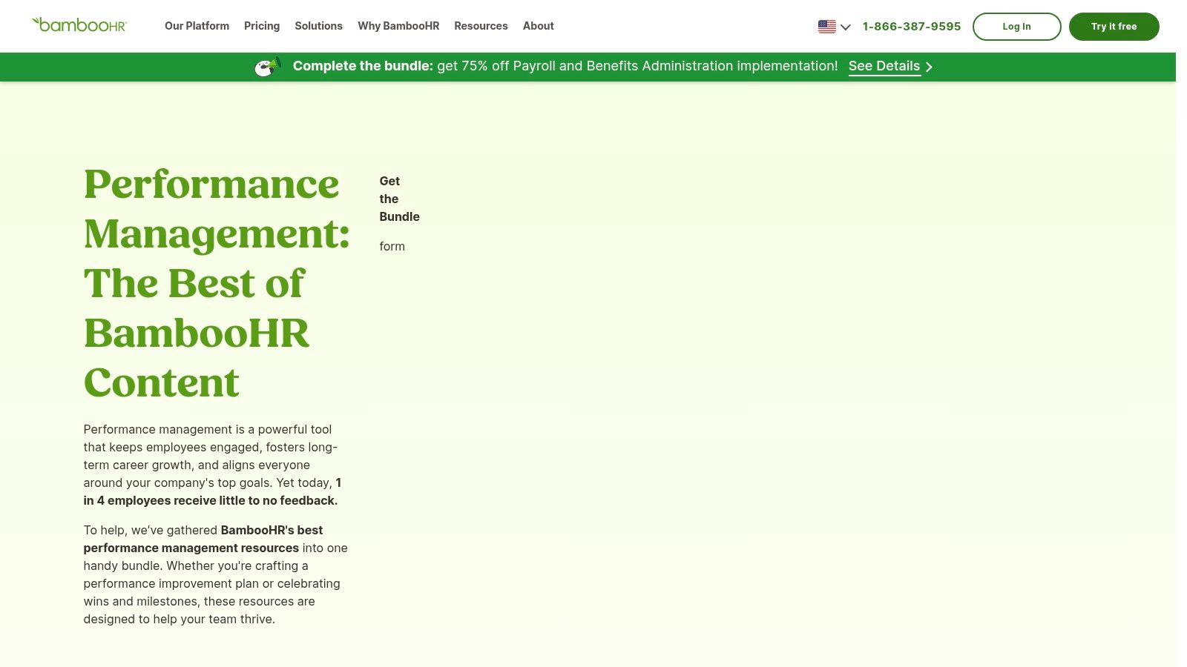The width and height of the screenshot is (1187, 667).
Task: Open the Resources menu
Action: pyautogui.click(x=481, y=26)
